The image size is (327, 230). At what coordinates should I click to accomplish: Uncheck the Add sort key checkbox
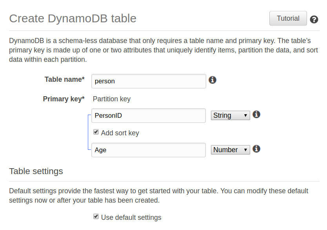(96, 132)
